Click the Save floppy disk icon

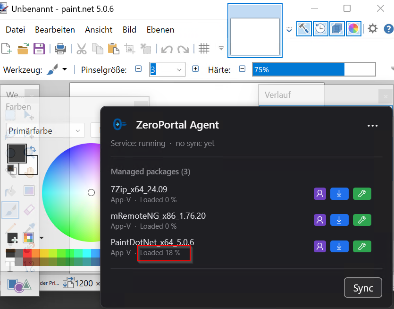pyautogui.click(x=39, y=49)
